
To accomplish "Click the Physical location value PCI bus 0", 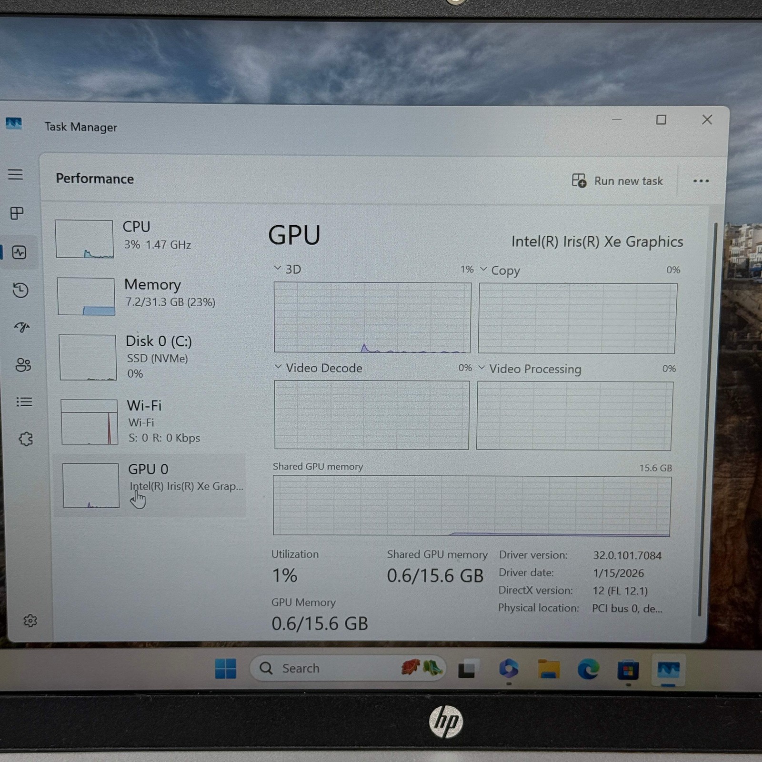I will [x=627, y=608].
